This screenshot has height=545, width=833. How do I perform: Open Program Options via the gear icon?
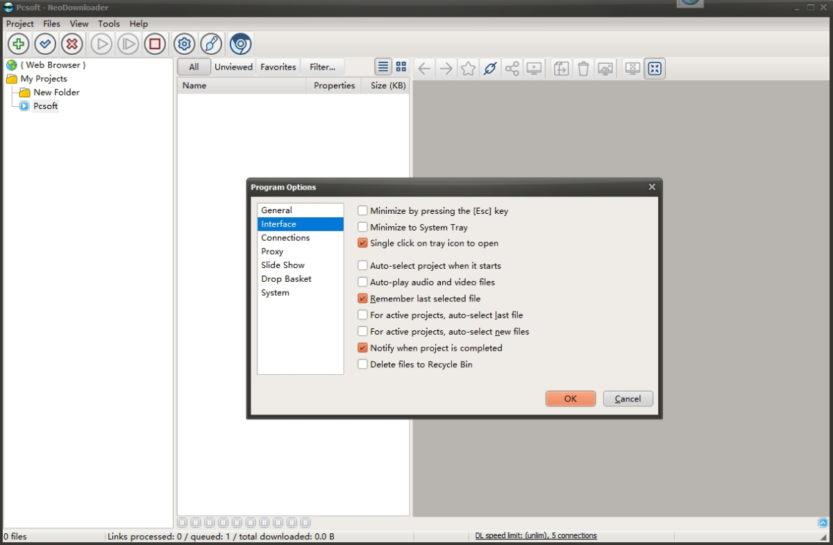pyautogui.click(x=183, y=43)
